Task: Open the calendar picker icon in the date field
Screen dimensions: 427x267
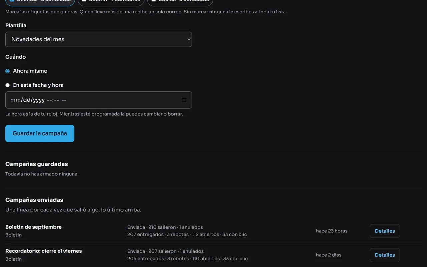Action: [x=184, y=100]
